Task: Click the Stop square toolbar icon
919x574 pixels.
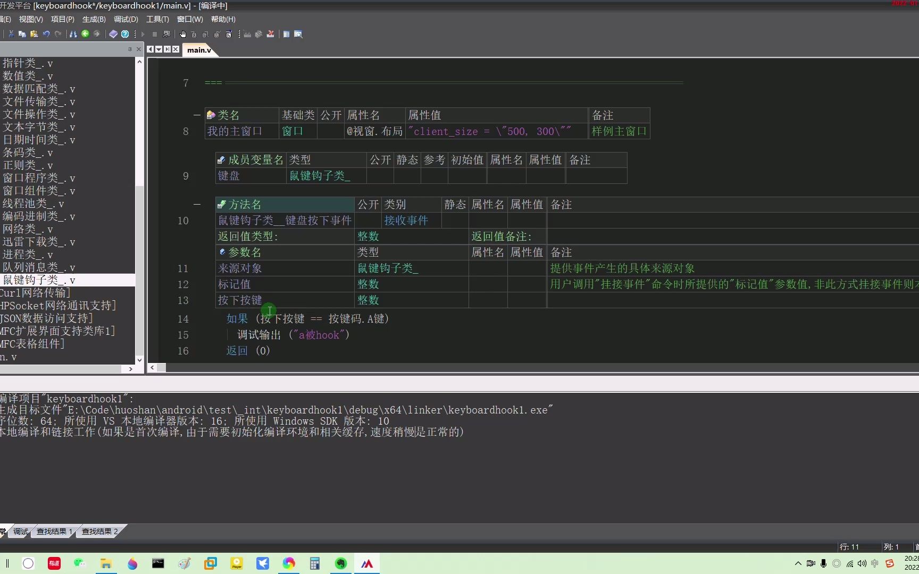Action: tap(155, 34)
